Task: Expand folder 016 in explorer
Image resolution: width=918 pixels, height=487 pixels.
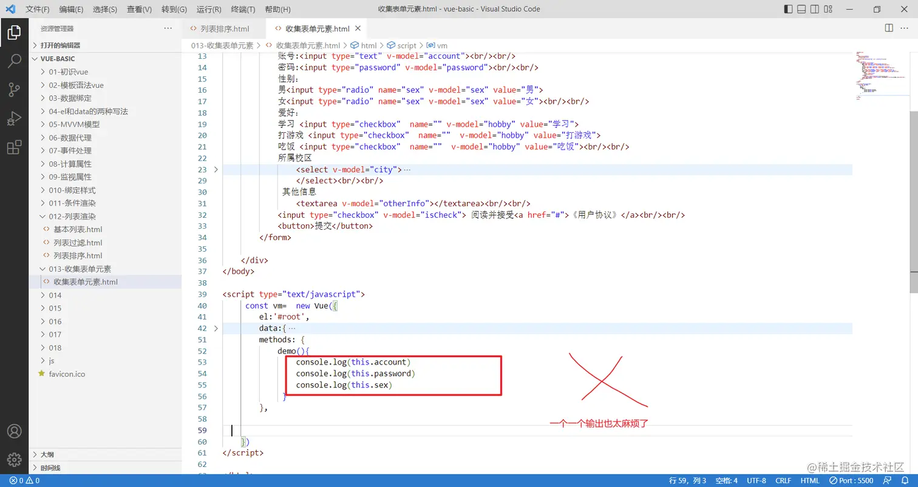Action: 105,321
